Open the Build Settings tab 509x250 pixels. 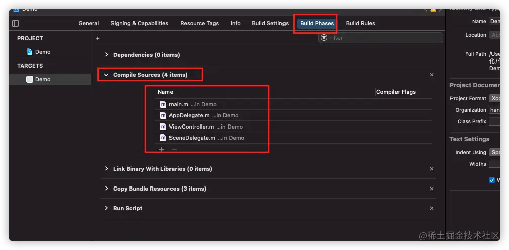270,23
